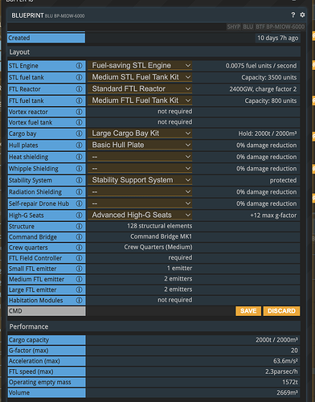The image size is (315, 402).
Task: Select the Capacity: 800 units text
Action: pyautogui.click(x=271, y=100)
